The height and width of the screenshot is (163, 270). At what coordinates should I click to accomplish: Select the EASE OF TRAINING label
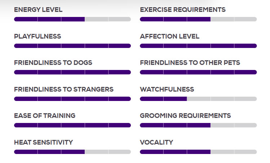(x=45, y=116)
